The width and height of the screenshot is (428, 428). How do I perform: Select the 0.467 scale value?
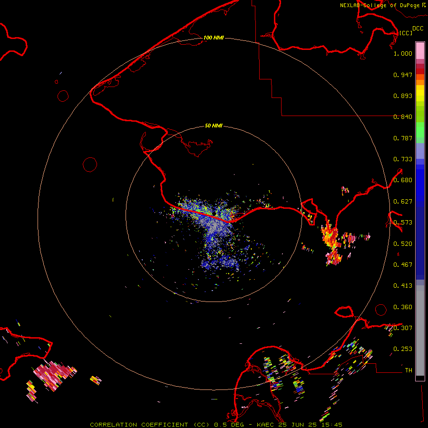pos(403,265)
